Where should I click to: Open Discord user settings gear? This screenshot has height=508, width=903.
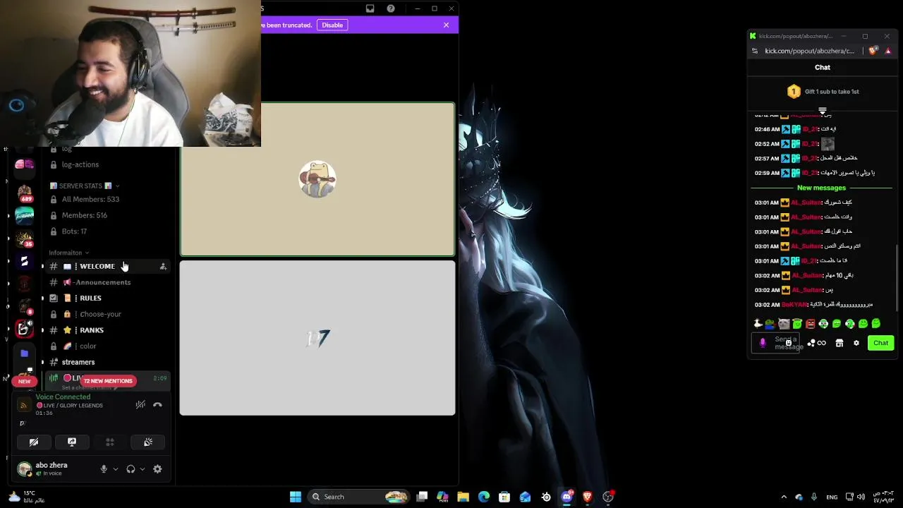[x=157, y=469]
